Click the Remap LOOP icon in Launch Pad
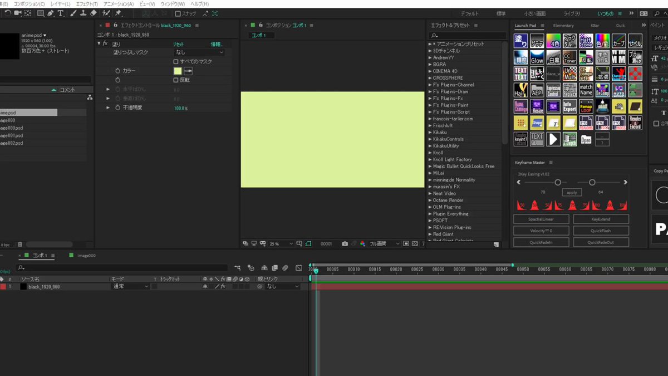The image size is (668, 376). [586, 106]
